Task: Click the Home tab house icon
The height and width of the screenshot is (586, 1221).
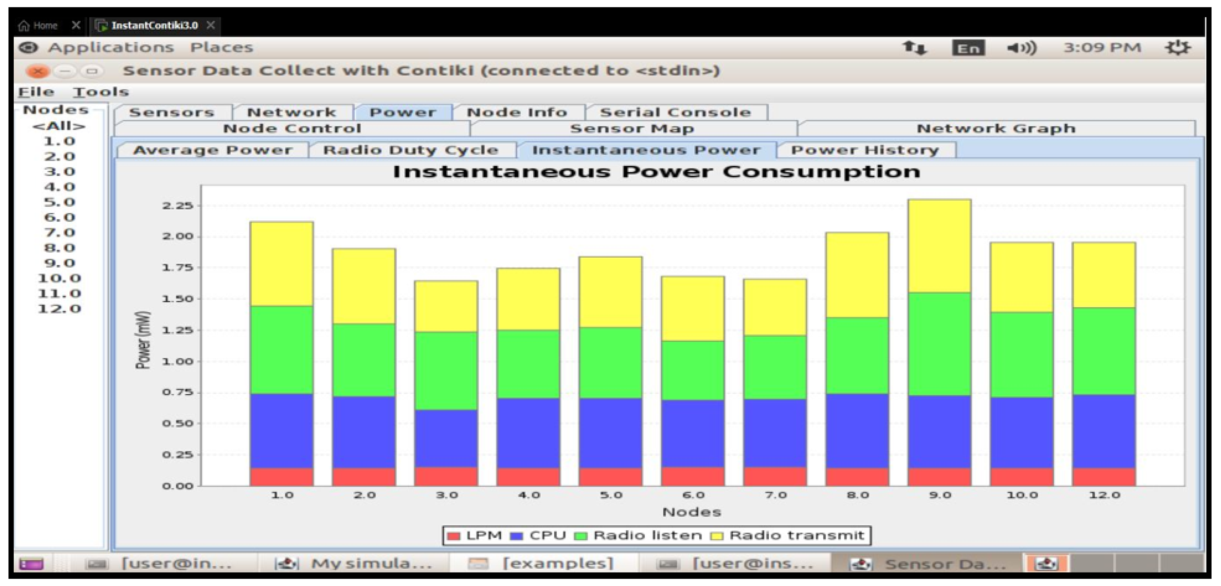Action: point(24,25)
